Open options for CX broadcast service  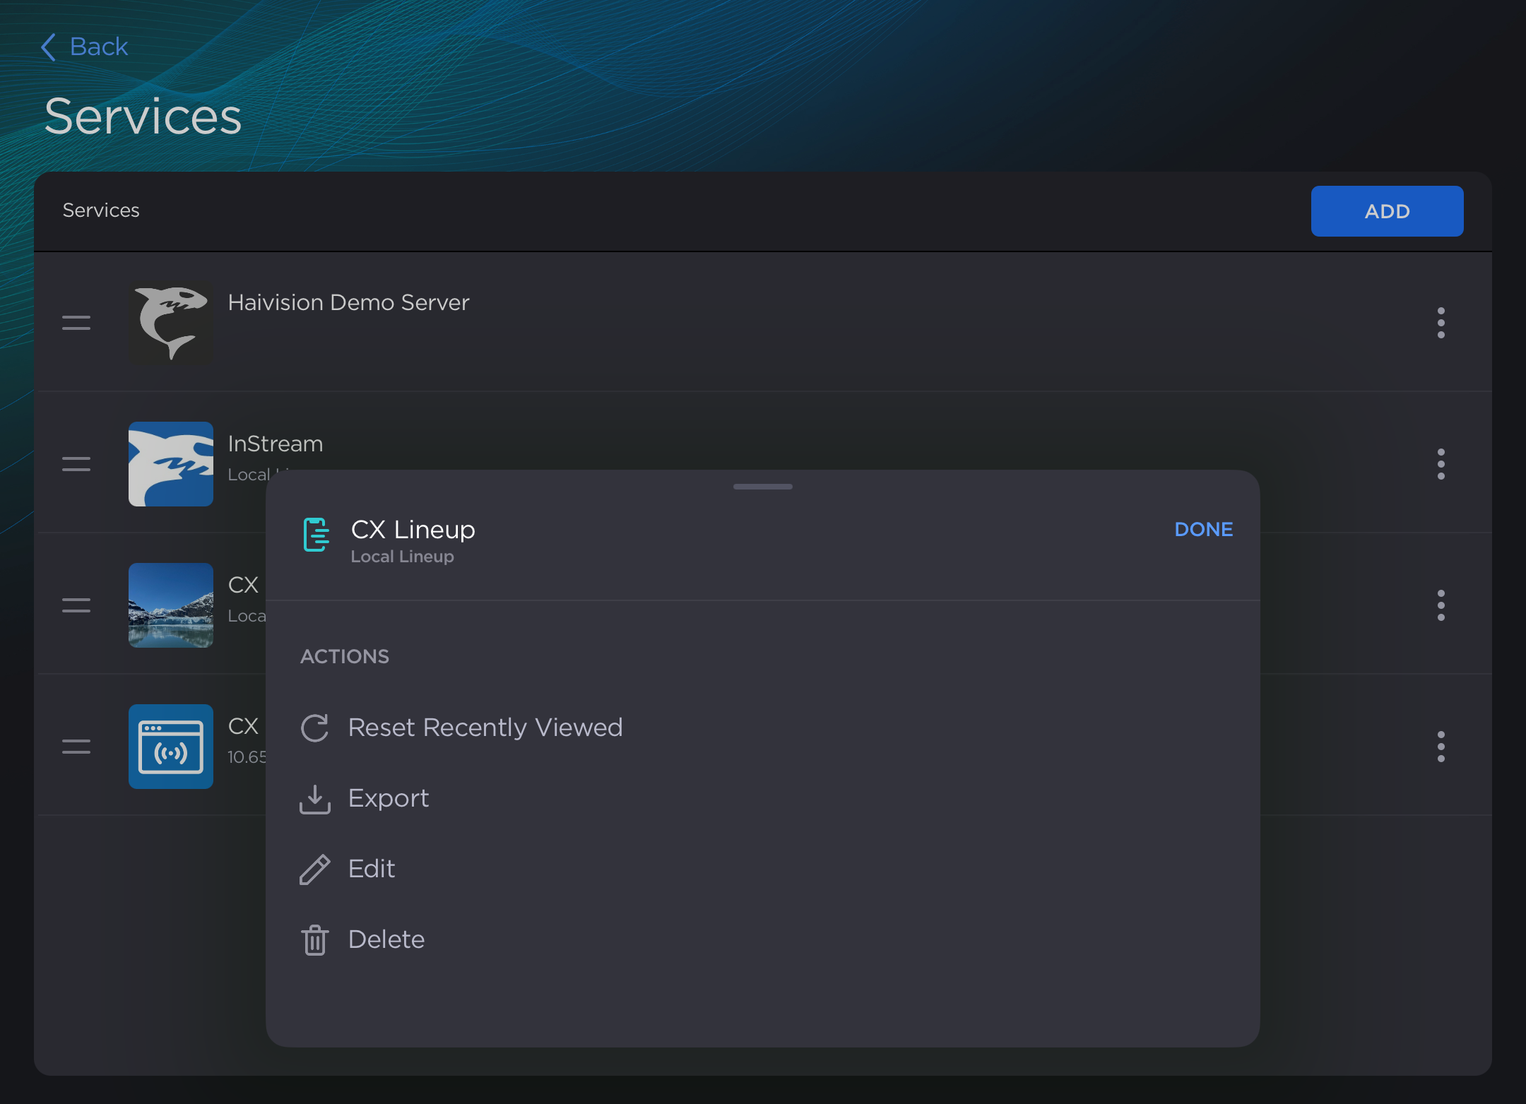[1441, 747]
